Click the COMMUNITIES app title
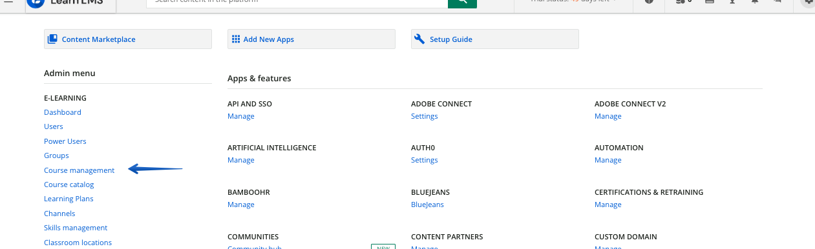 [x=253, y=237]
